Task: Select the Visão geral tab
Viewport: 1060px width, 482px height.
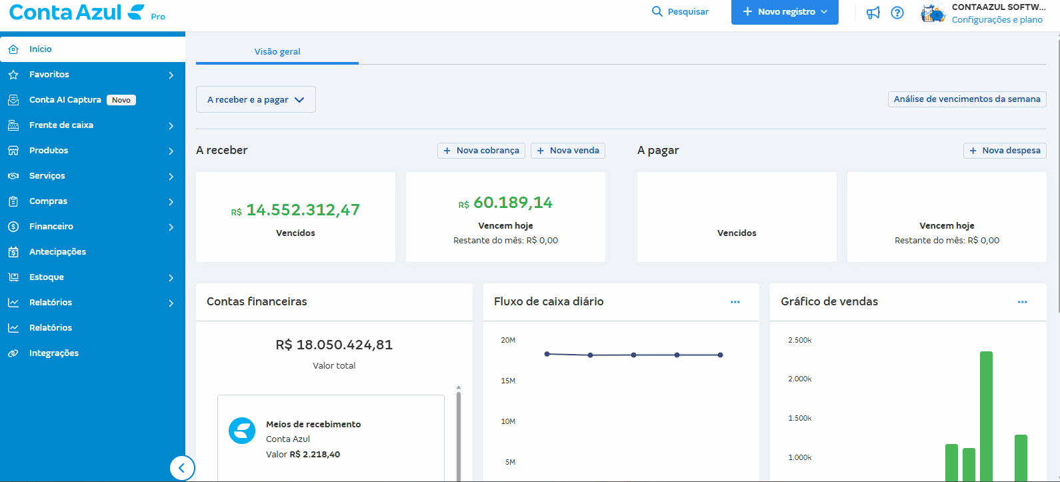Action: point(277,51)
